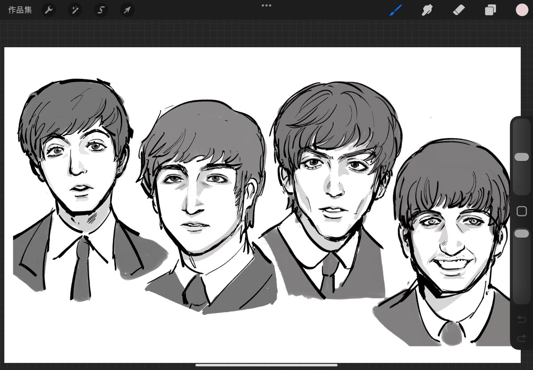Open the active color picker
The width and height of the screenshot is (533, 370).
pyautogui.click(x=522, y=10)
